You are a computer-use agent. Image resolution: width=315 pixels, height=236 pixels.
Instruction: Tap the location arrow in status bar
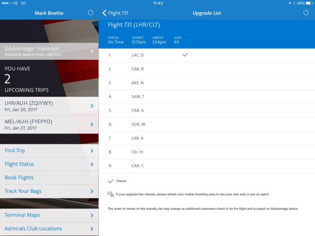290,3
